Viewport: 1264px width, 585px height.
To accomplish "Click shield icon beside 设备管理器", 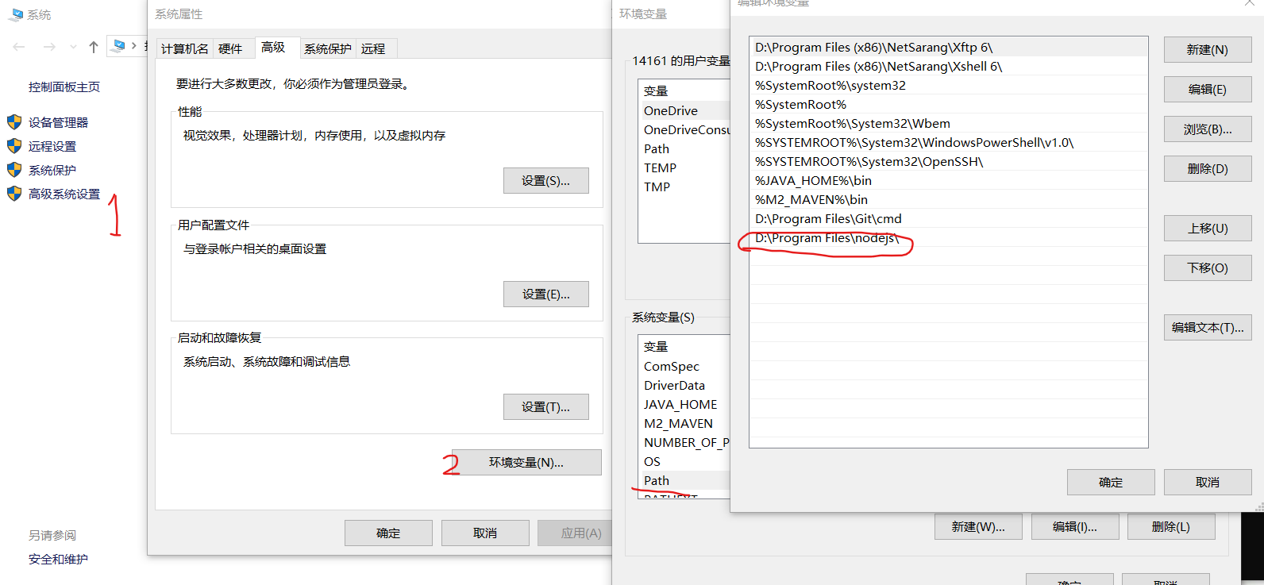I will coord(14,122).
